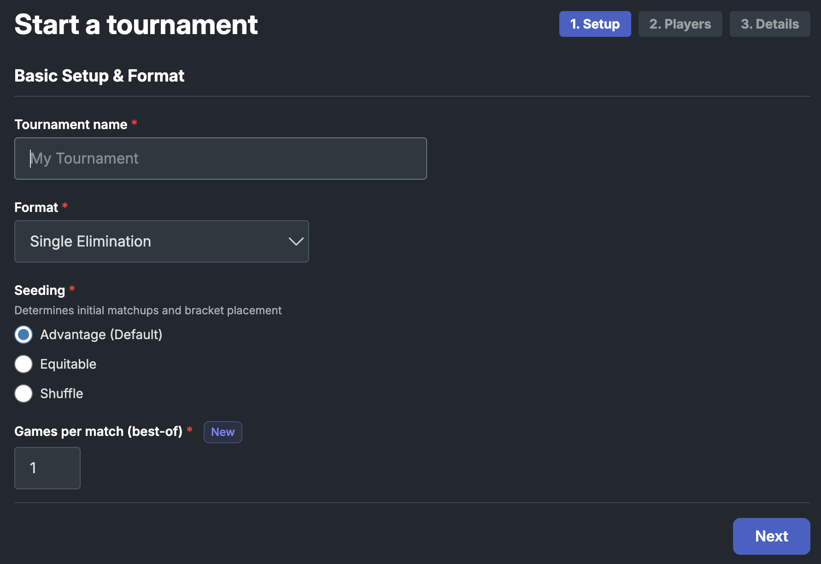This screenshot has width=821, height=564.
Task: Click the Games per match (best-of) label
Action: click(x=99, y=431)
